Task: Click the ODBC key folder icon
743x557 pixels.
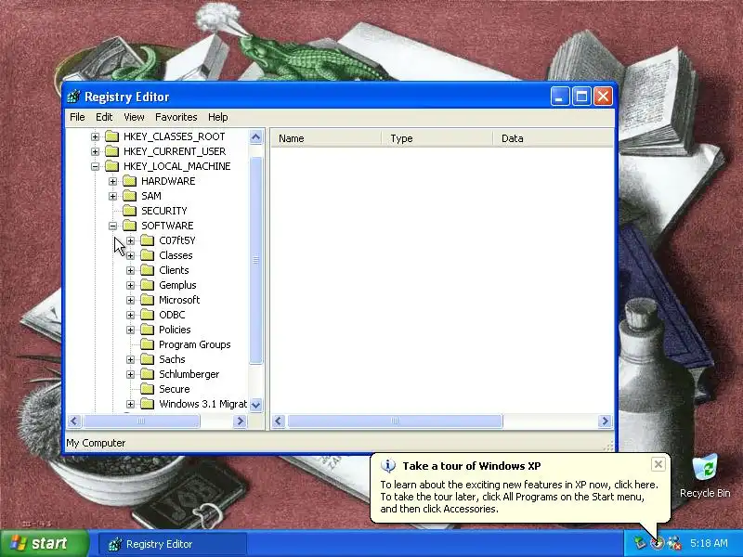Action: [x=148, y=315]
